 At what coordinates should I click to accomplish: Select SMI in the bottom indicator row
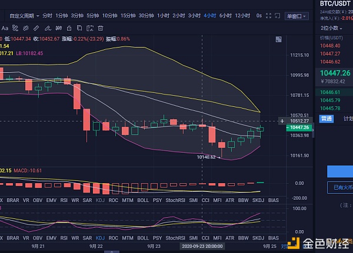193,238
